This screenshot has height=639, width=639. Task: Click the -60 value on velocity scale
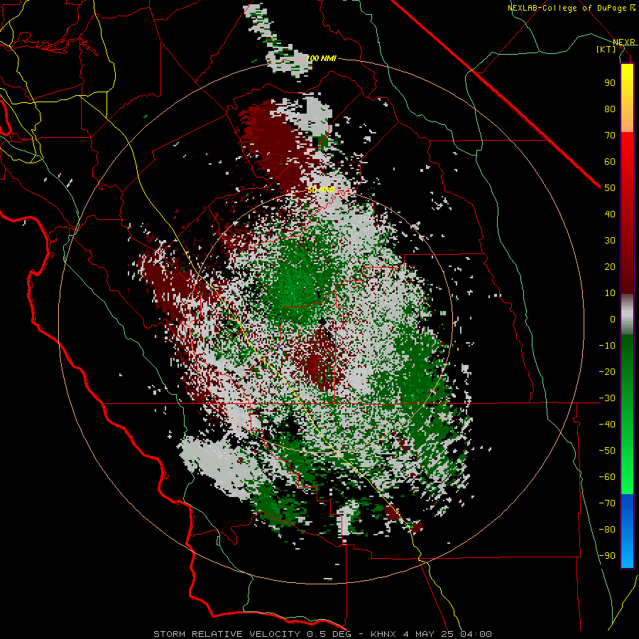pyautogui.click(x=607, y=477)
